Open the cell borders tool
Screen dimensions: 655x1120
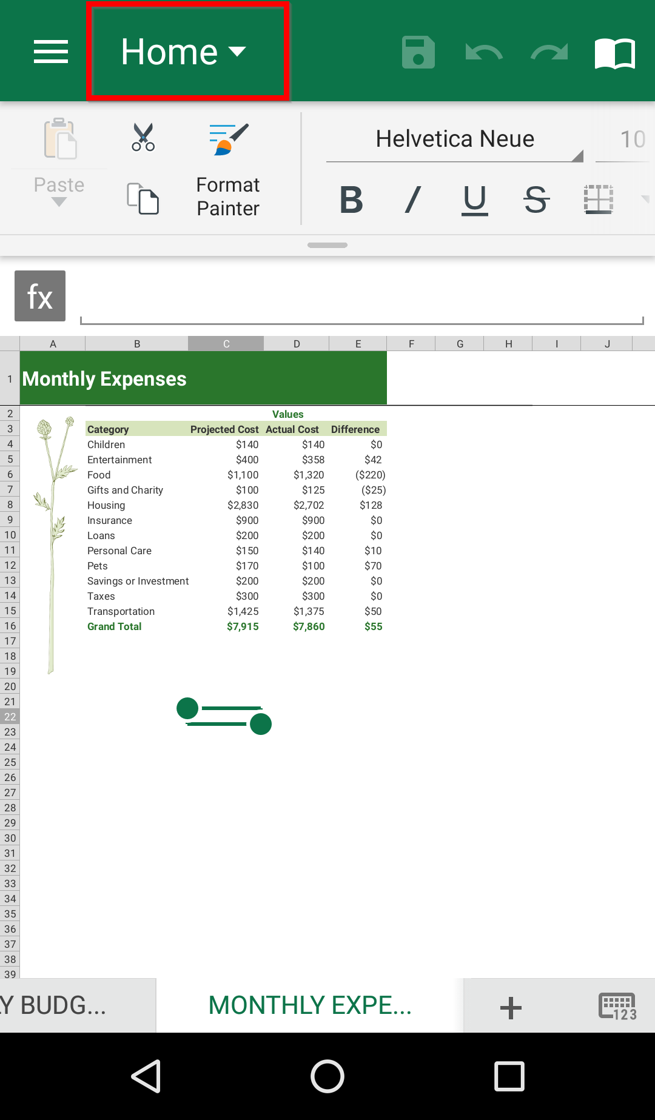(599, 200)
